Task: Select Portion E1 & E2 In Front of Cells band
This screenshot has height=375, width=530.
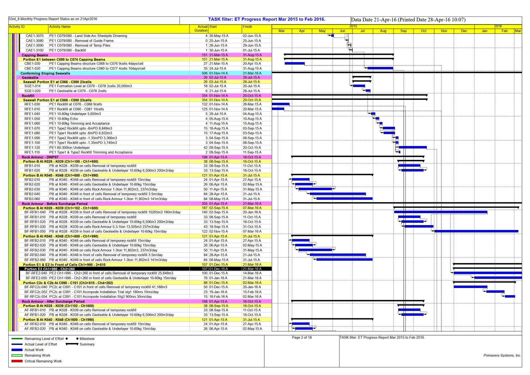Action: (145, 264)
